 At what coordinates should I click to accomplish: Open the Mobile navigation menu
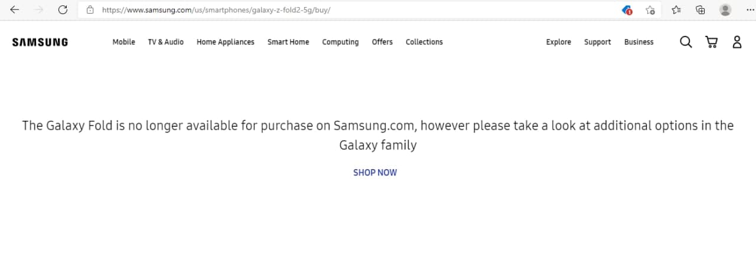coord(123,42)
